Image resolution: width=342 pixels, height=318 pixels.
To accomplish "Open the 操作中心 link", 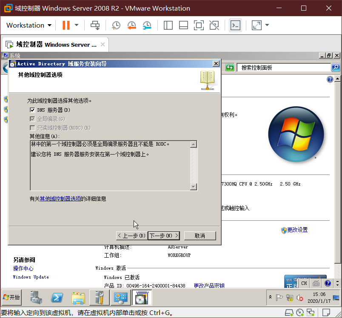I will (23, 269).
